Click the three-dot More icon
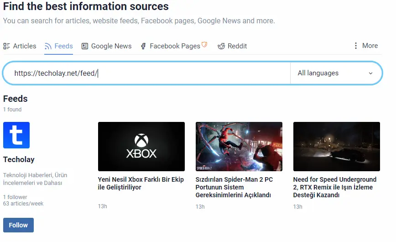396x242 pixels. click(355, 46)
